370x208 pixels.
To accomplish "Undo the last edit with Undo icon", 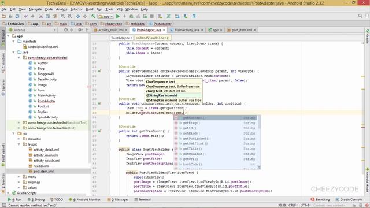I will tap(25, 17).
